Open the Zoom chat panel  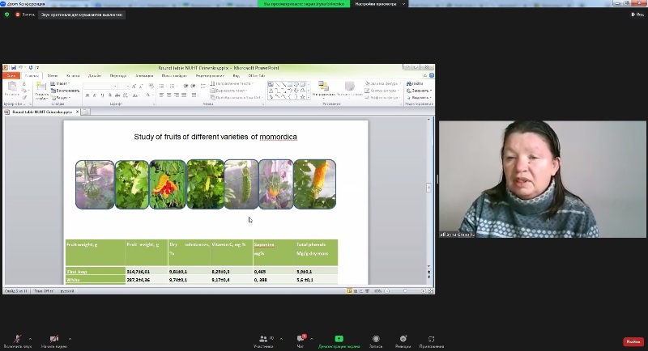point(301,339)
